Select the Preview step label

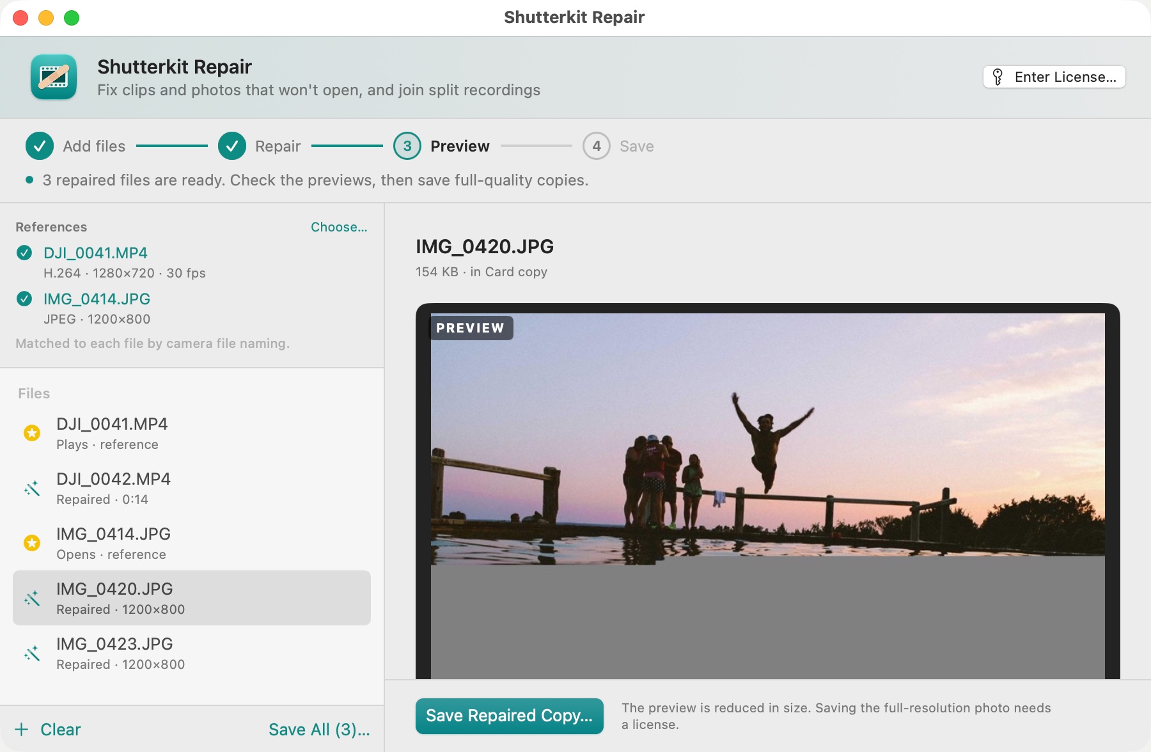(x=460, y=146)
